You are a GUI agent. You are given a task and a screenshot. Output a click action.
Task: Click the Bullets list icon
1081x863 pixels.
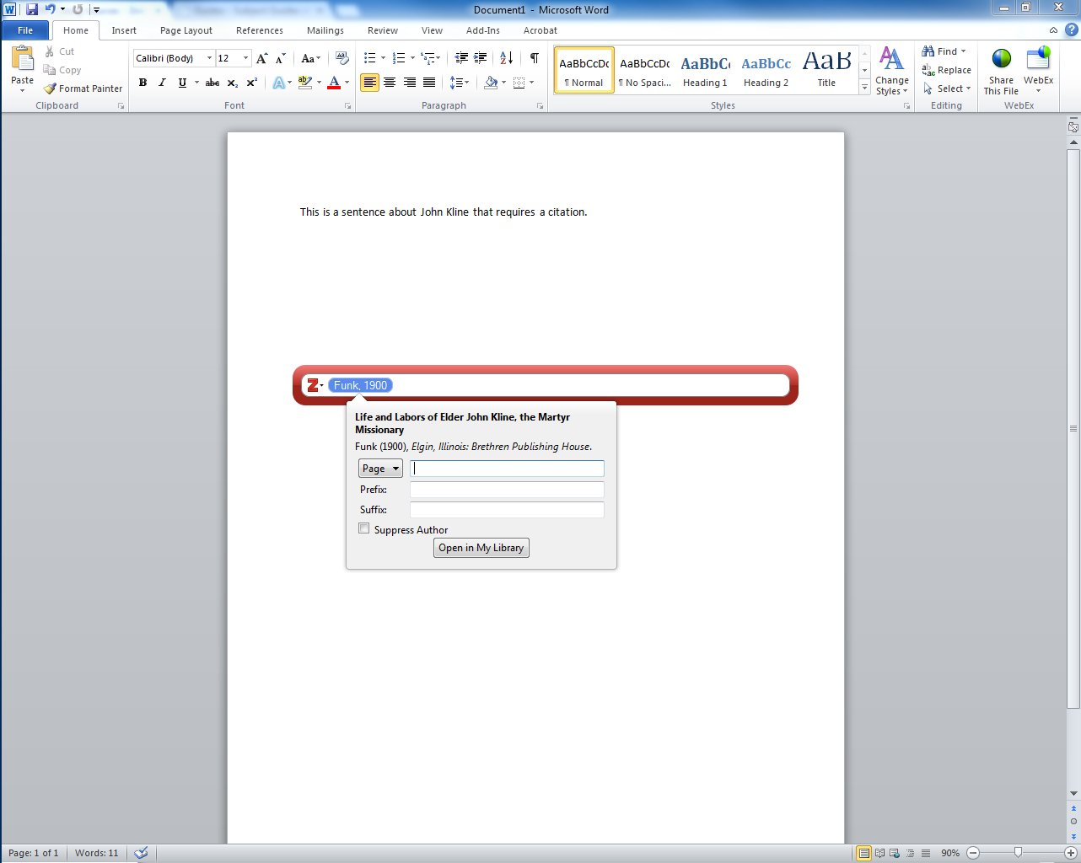click(x=370, y=58)
